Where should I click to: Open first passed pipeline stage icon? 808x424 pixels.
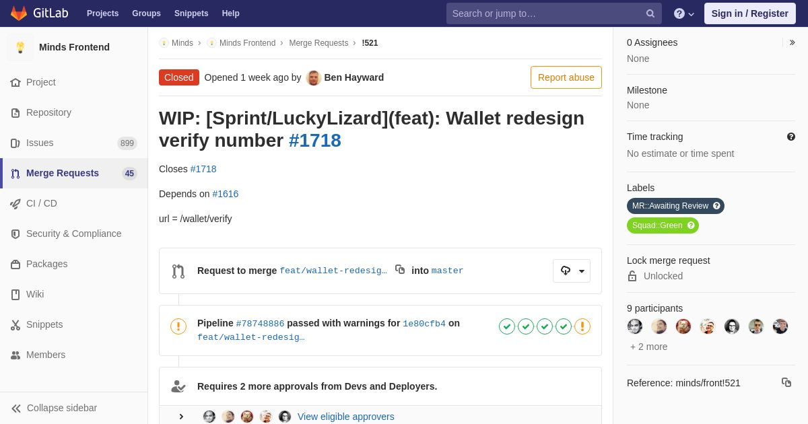(x=507, y=326)
